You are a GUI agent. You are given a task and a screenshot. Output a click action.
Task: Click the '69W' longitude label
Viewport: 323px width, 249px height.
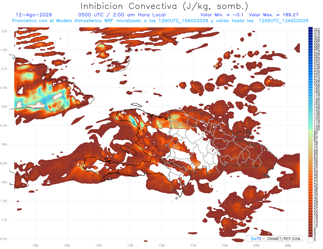(256, 245)
